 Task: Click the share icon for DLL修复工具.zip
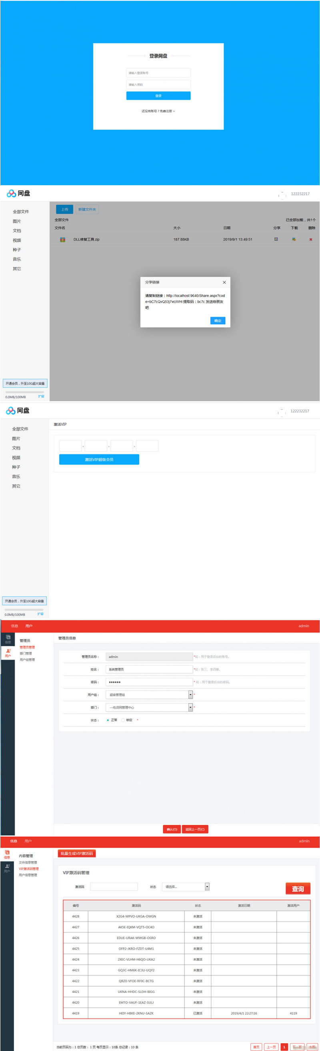tap(276, 239)
